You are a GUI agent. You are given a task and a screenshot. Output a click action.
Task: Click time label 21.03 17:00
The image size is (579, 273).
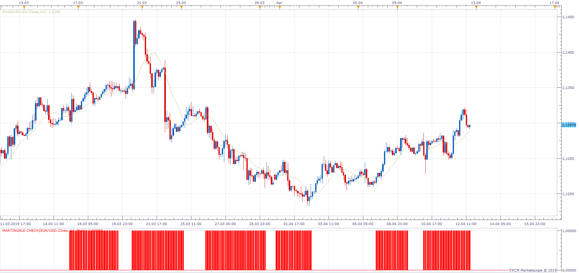point(157,224)
